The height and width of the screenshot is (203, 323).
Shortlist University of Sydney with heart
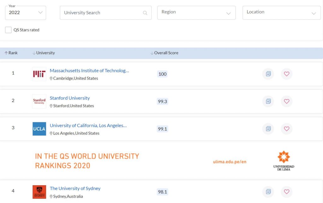(x=286, y=192)
